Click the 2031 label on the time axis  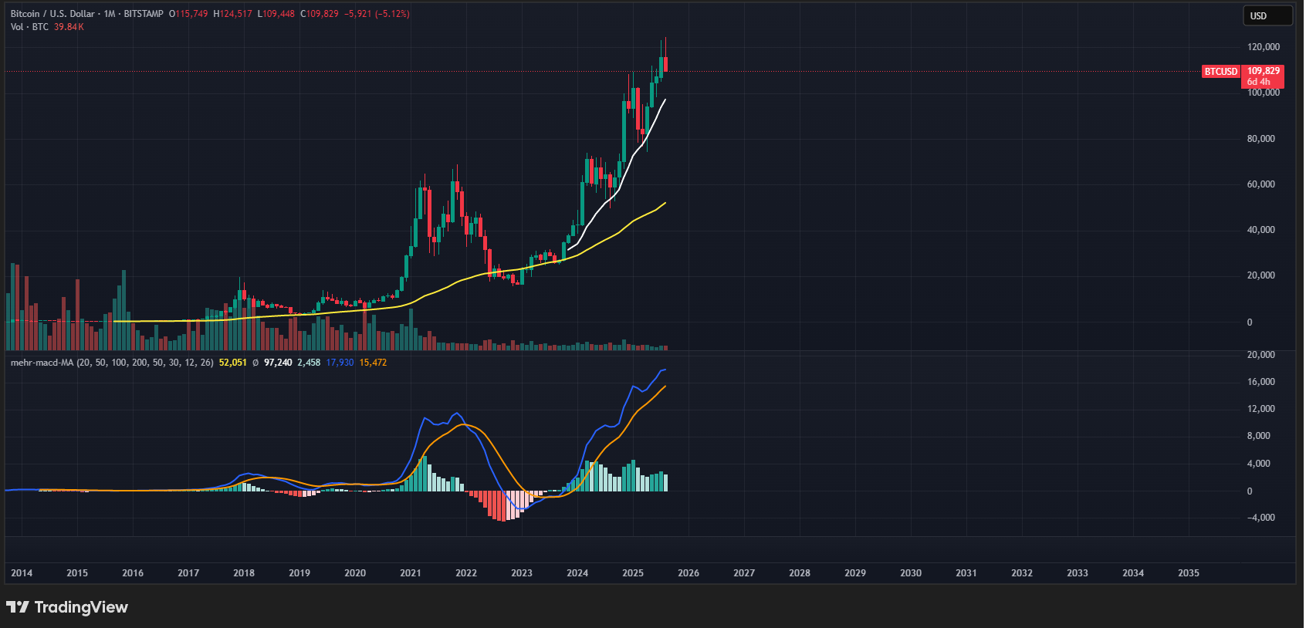click(x=966, y=573)
